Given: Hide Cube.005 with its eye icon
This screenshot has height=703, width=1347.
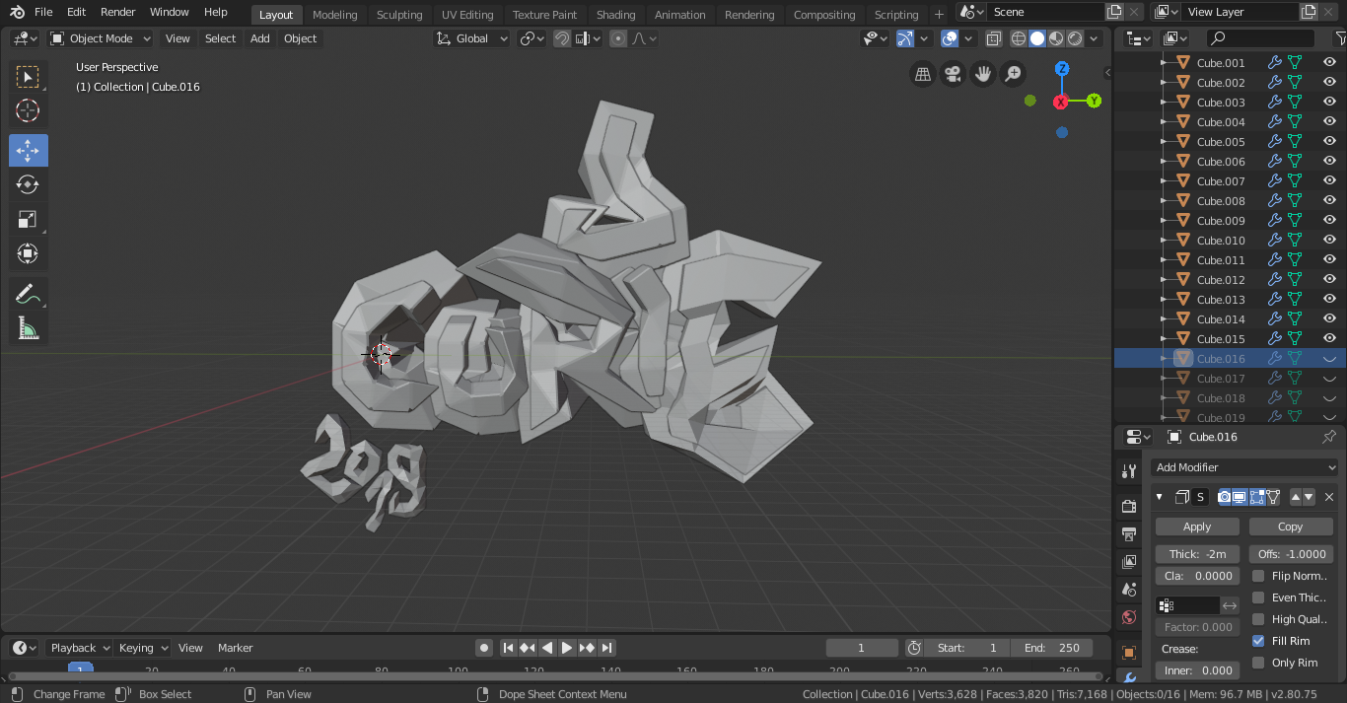Looking at the screenshot, I should 1328,142.
